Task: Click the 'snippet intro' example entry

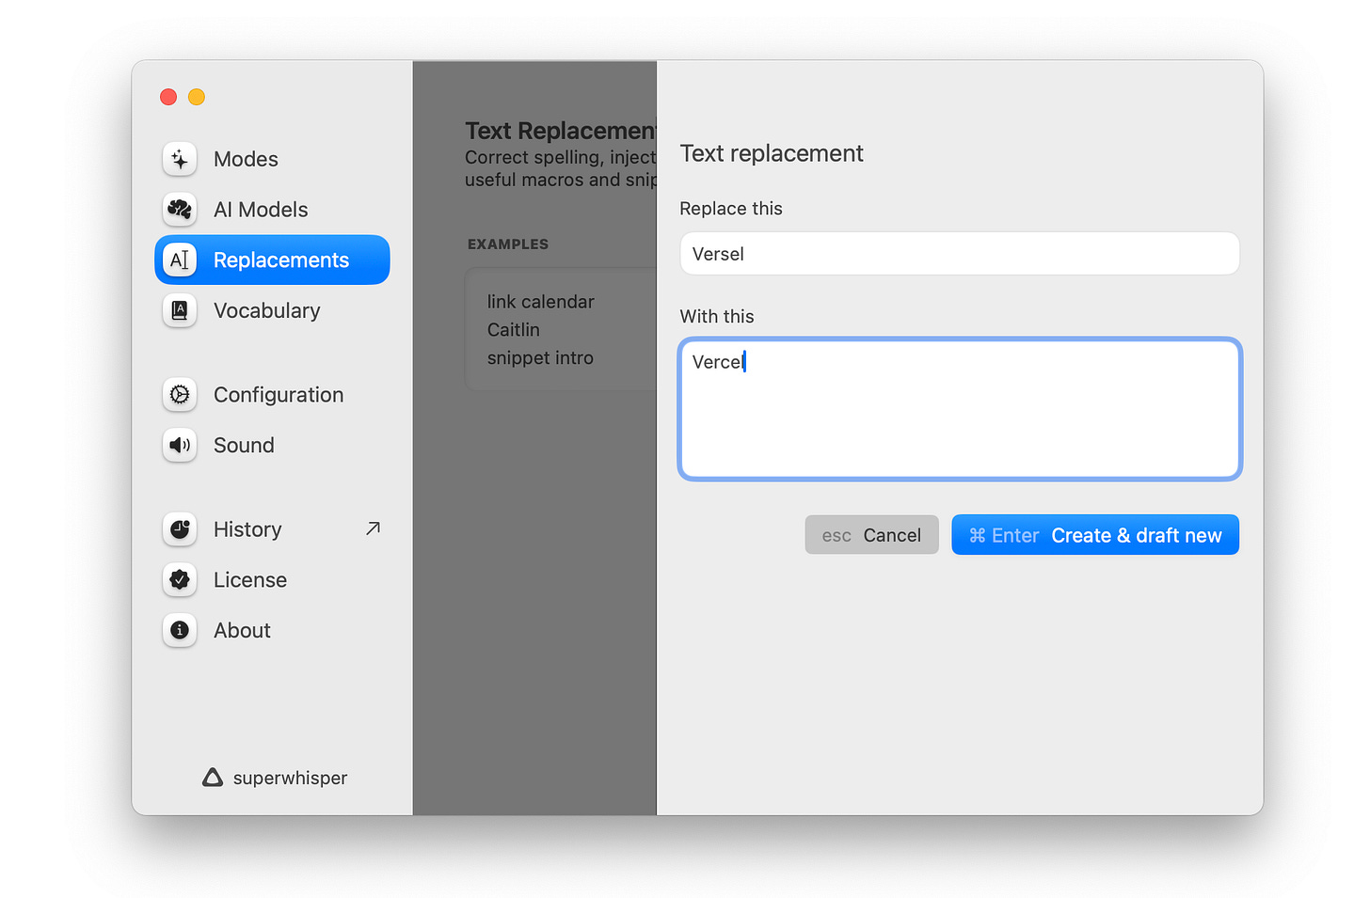Action: (540, 357)
